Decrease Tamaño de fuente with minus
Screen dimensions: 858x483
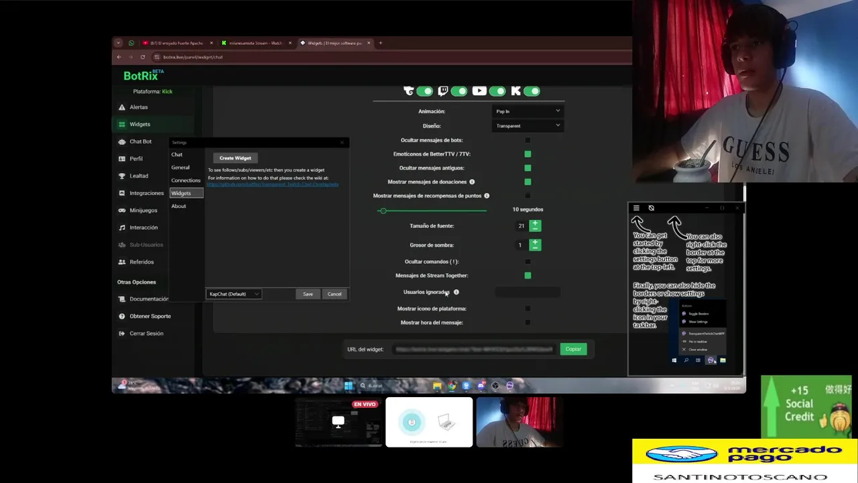click(x=535, y=229)
